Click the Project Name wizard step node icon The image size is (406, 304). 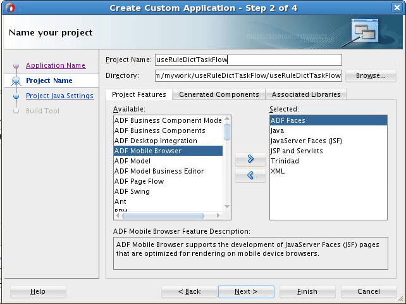click(16, 81)
